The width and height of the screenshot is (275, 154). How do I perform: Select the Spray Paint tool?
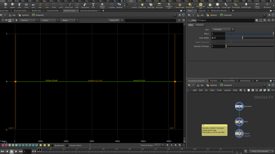pyautogui.click(x=85, y=5)
